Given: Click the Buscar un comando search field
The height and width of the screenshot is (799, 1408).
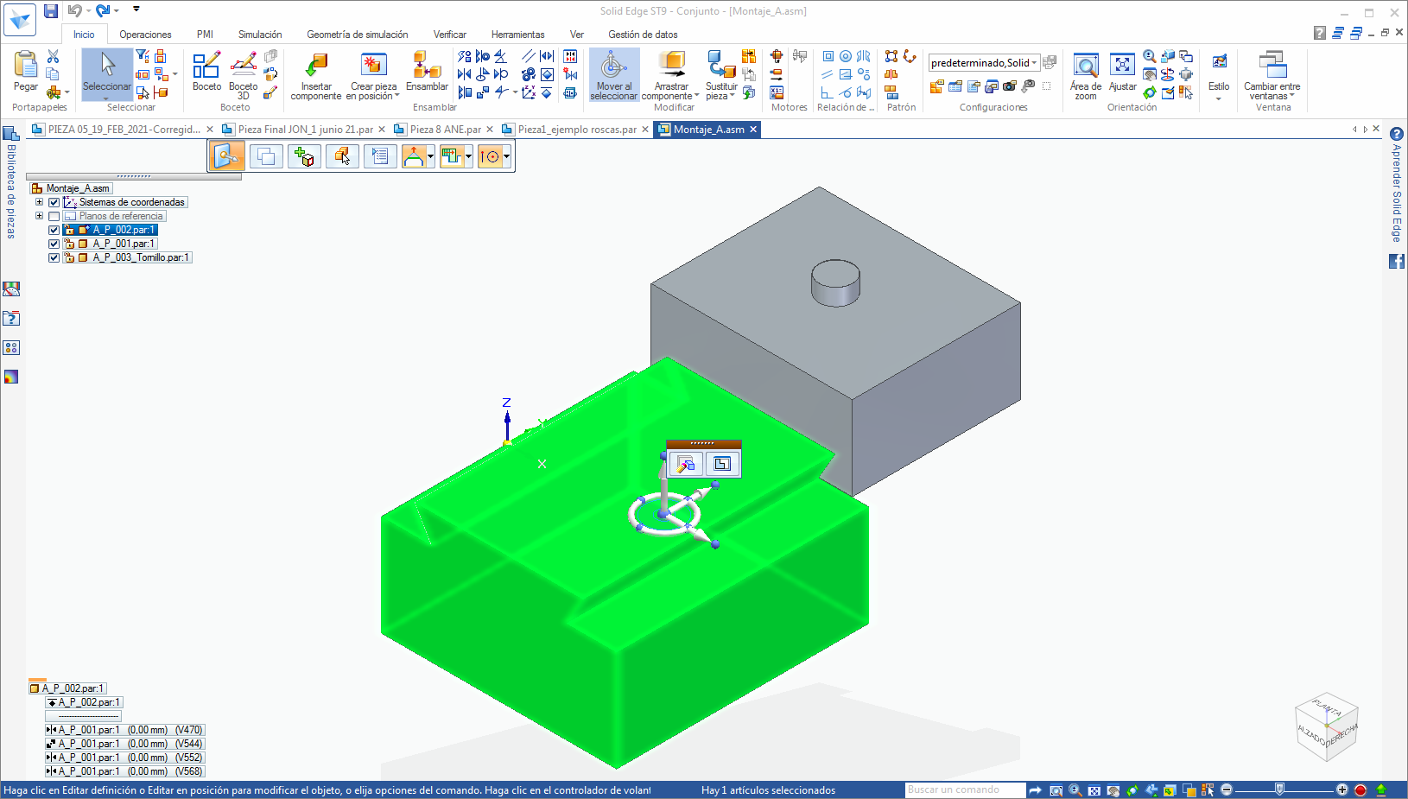Looking at the screenshot, I should pyautogui.click(x=964, y=789).
